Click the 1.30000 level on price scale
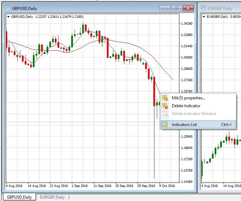This screenshot has height=201, width=241. [187, 58]
